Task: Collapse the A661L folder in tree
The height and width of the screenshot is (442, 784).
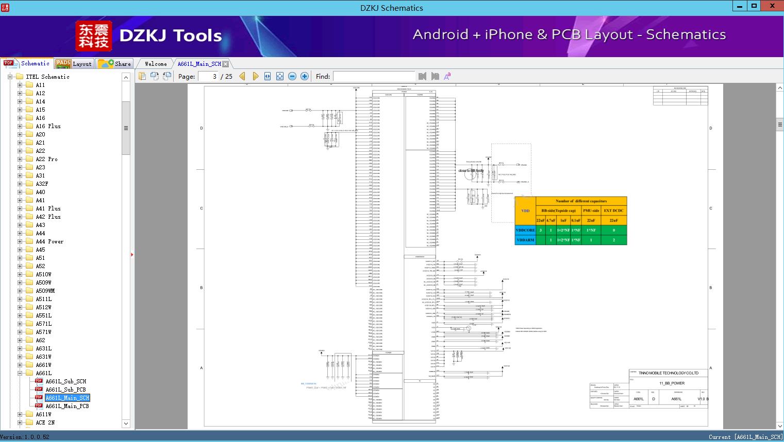Action: tap(20, 373)
